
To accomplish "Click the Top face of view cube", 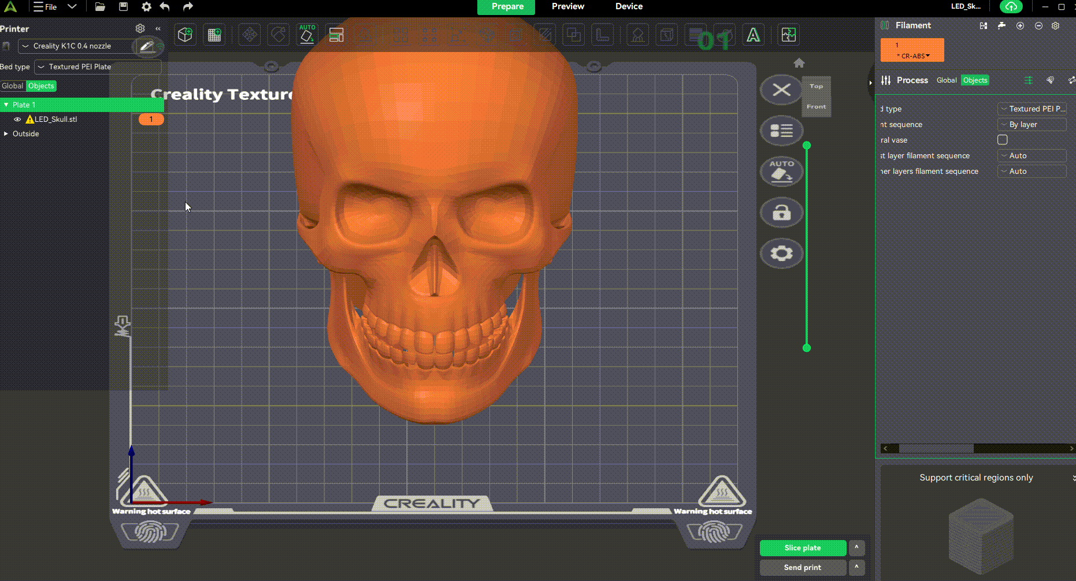I will [816, 87].
